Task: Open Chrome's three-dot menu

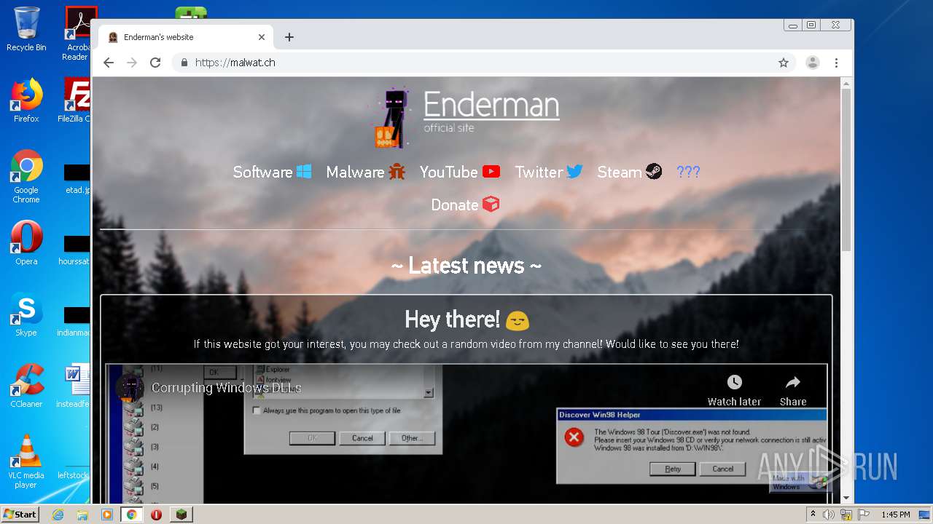Action: 837,63
